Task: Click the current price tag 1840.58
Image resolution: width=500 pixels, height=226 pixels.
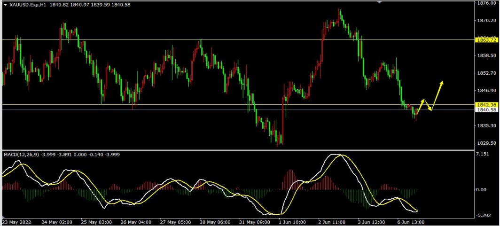Action: pos(486,109)
